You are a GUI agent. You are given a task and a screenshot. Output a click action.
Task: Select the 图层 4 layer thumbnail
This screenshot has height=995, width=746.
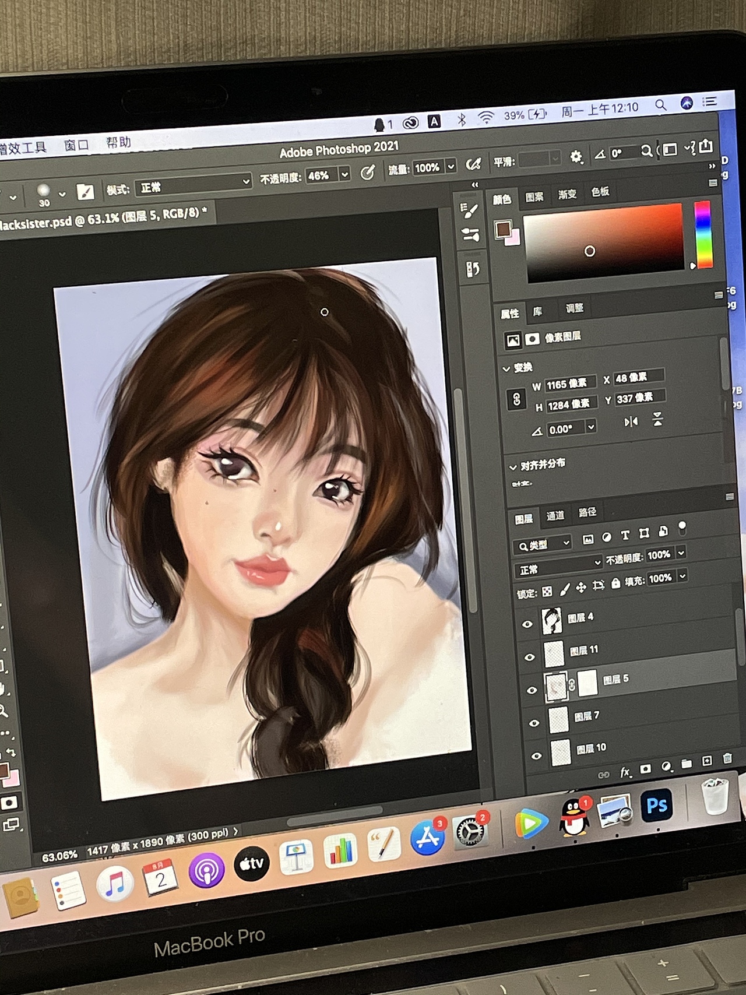tap(552, 621)
